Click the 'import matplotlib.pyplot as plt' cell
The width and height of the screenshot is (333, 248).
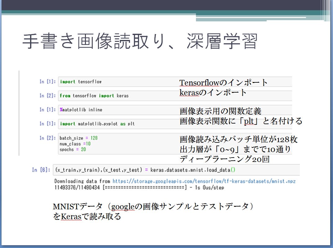pyautogui.click(x=175, y=124)
